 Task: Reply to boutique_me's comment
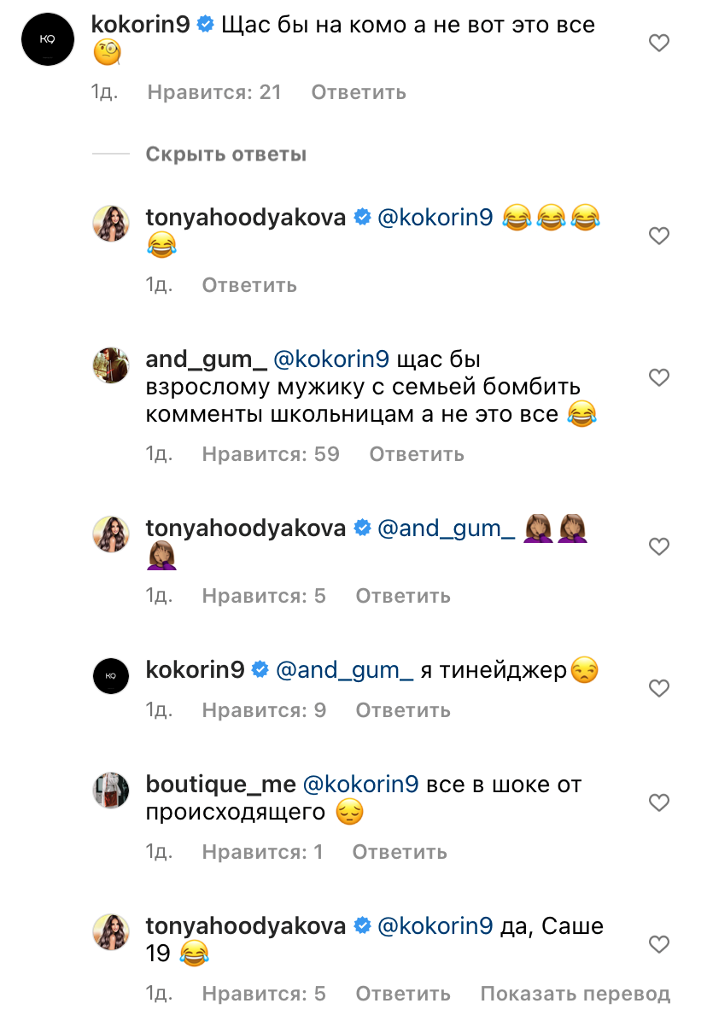point(400,852)
